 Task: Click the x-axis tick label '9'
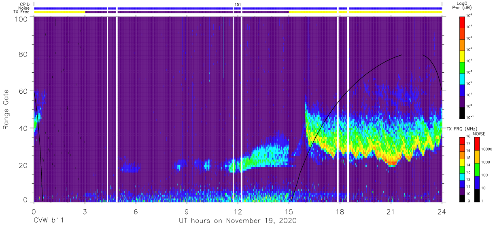click(x=187, y=211)
